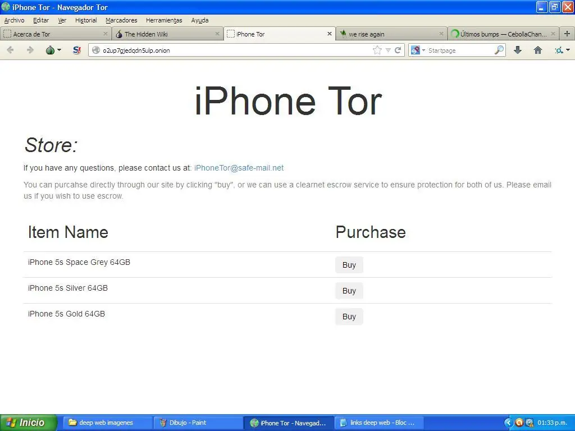Open the downloads arrow icon
Screen dimensions: 575x431
(x=518, y=50)
